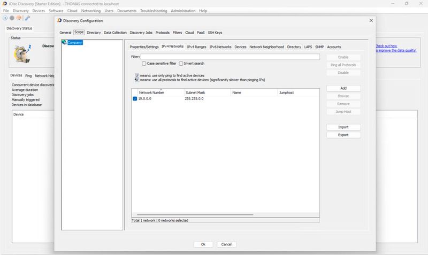428x255 pixels.
Task: Open the SSH Keys tab
Action: pyautogui.click(x=215, y=33)
